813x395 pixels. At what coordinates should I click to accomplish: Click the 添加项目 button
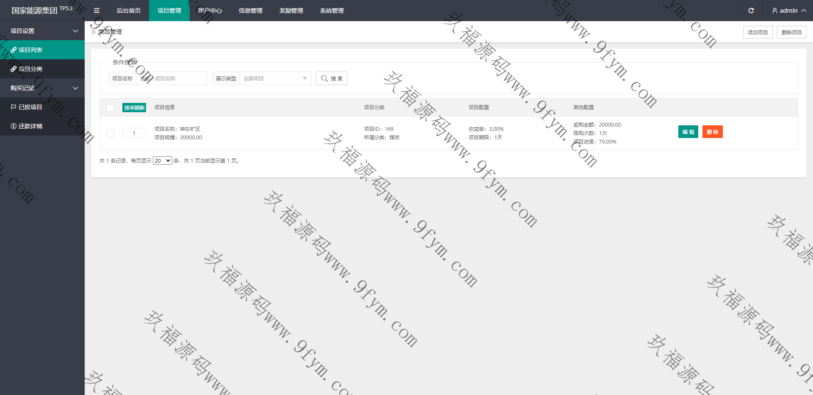coord(758,32)
